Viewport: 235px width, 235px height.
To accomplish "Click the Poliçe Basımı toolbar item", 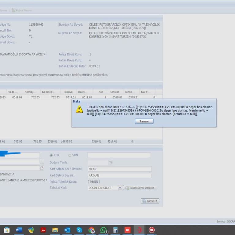I will (22, 10).
